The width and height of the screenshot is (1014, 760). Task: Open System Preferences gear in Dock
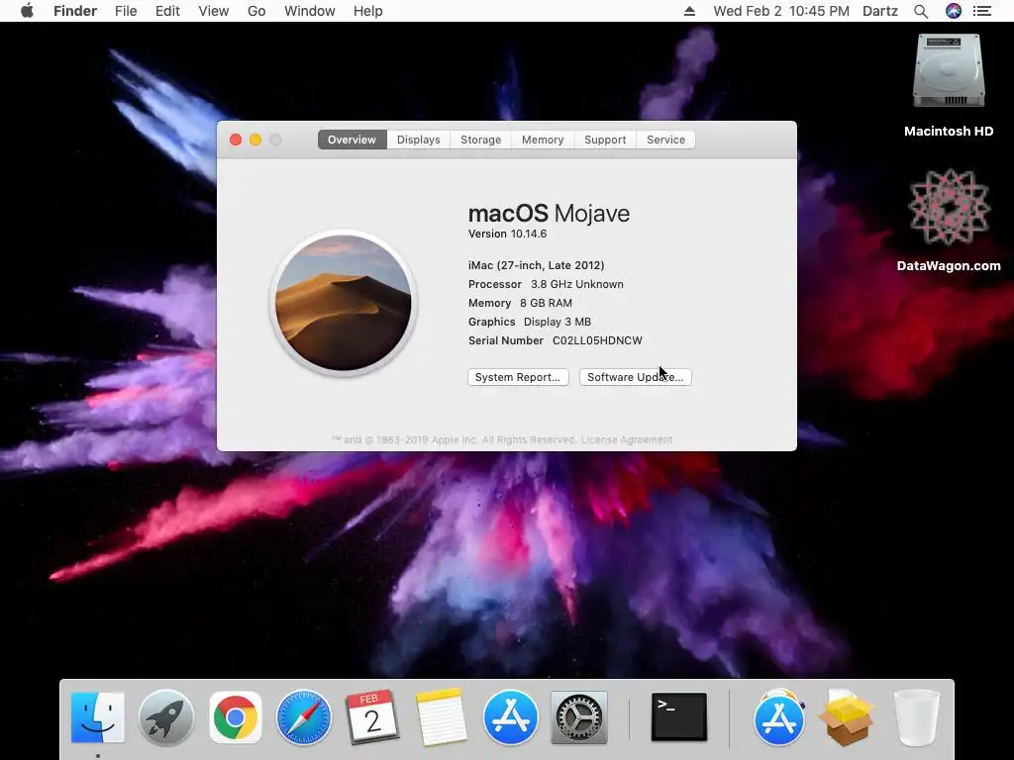tap(578, 717)
